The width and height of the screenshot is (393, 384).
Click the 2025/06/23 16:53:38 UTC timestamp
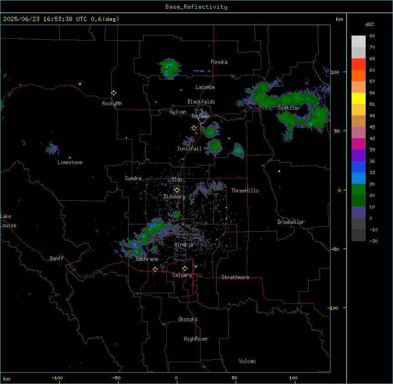pyautogui.click(x=45, y=19)
